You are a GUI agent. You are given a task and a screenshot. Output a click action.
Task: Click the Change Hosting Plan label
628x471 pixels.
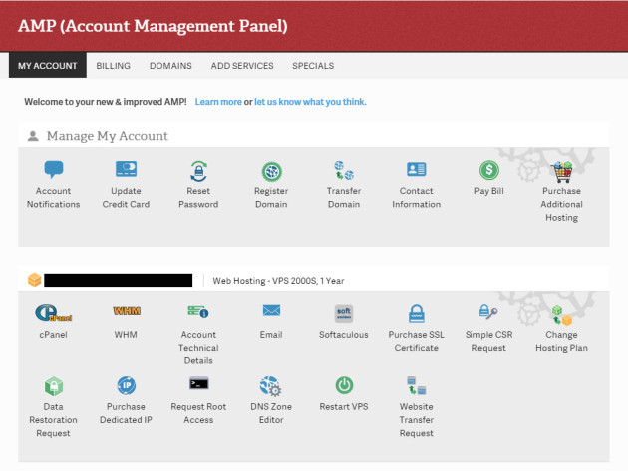click(x=561, y=341)
